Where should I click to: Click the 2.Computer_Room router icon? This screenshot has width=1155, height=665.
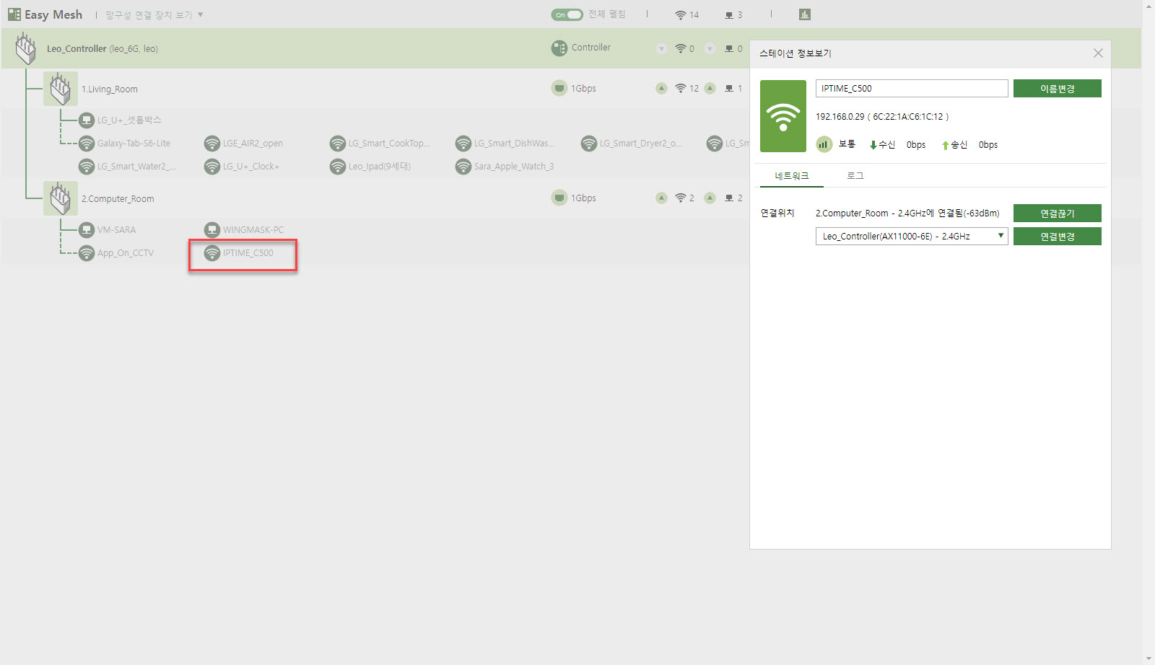(61, 198)
